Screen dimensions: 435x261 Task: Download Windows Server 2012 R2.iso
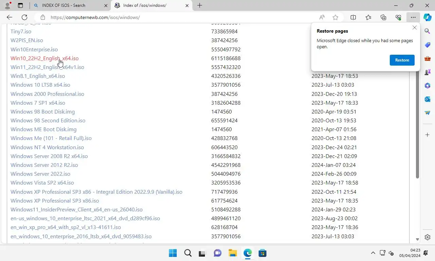(44, 165)
